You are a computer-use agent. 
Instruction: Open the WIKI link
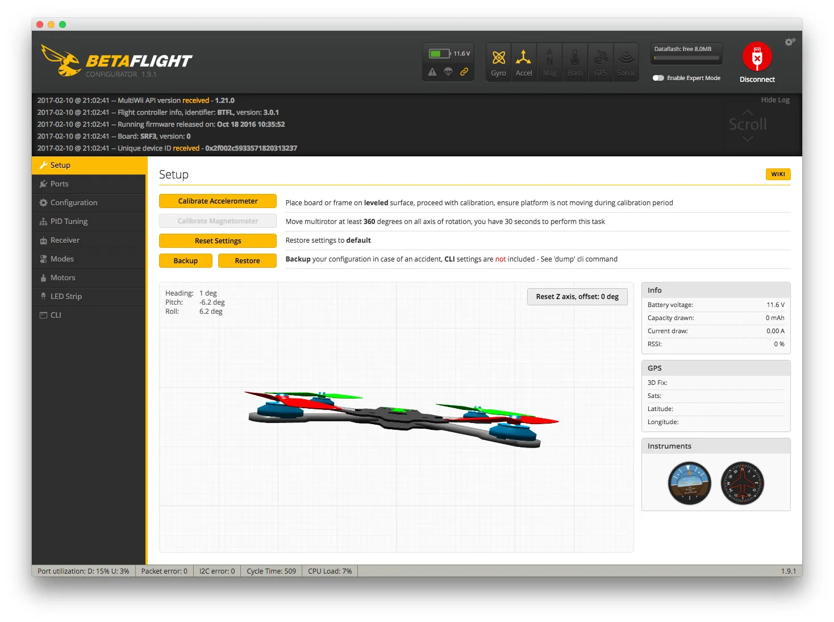pos(778,175)
